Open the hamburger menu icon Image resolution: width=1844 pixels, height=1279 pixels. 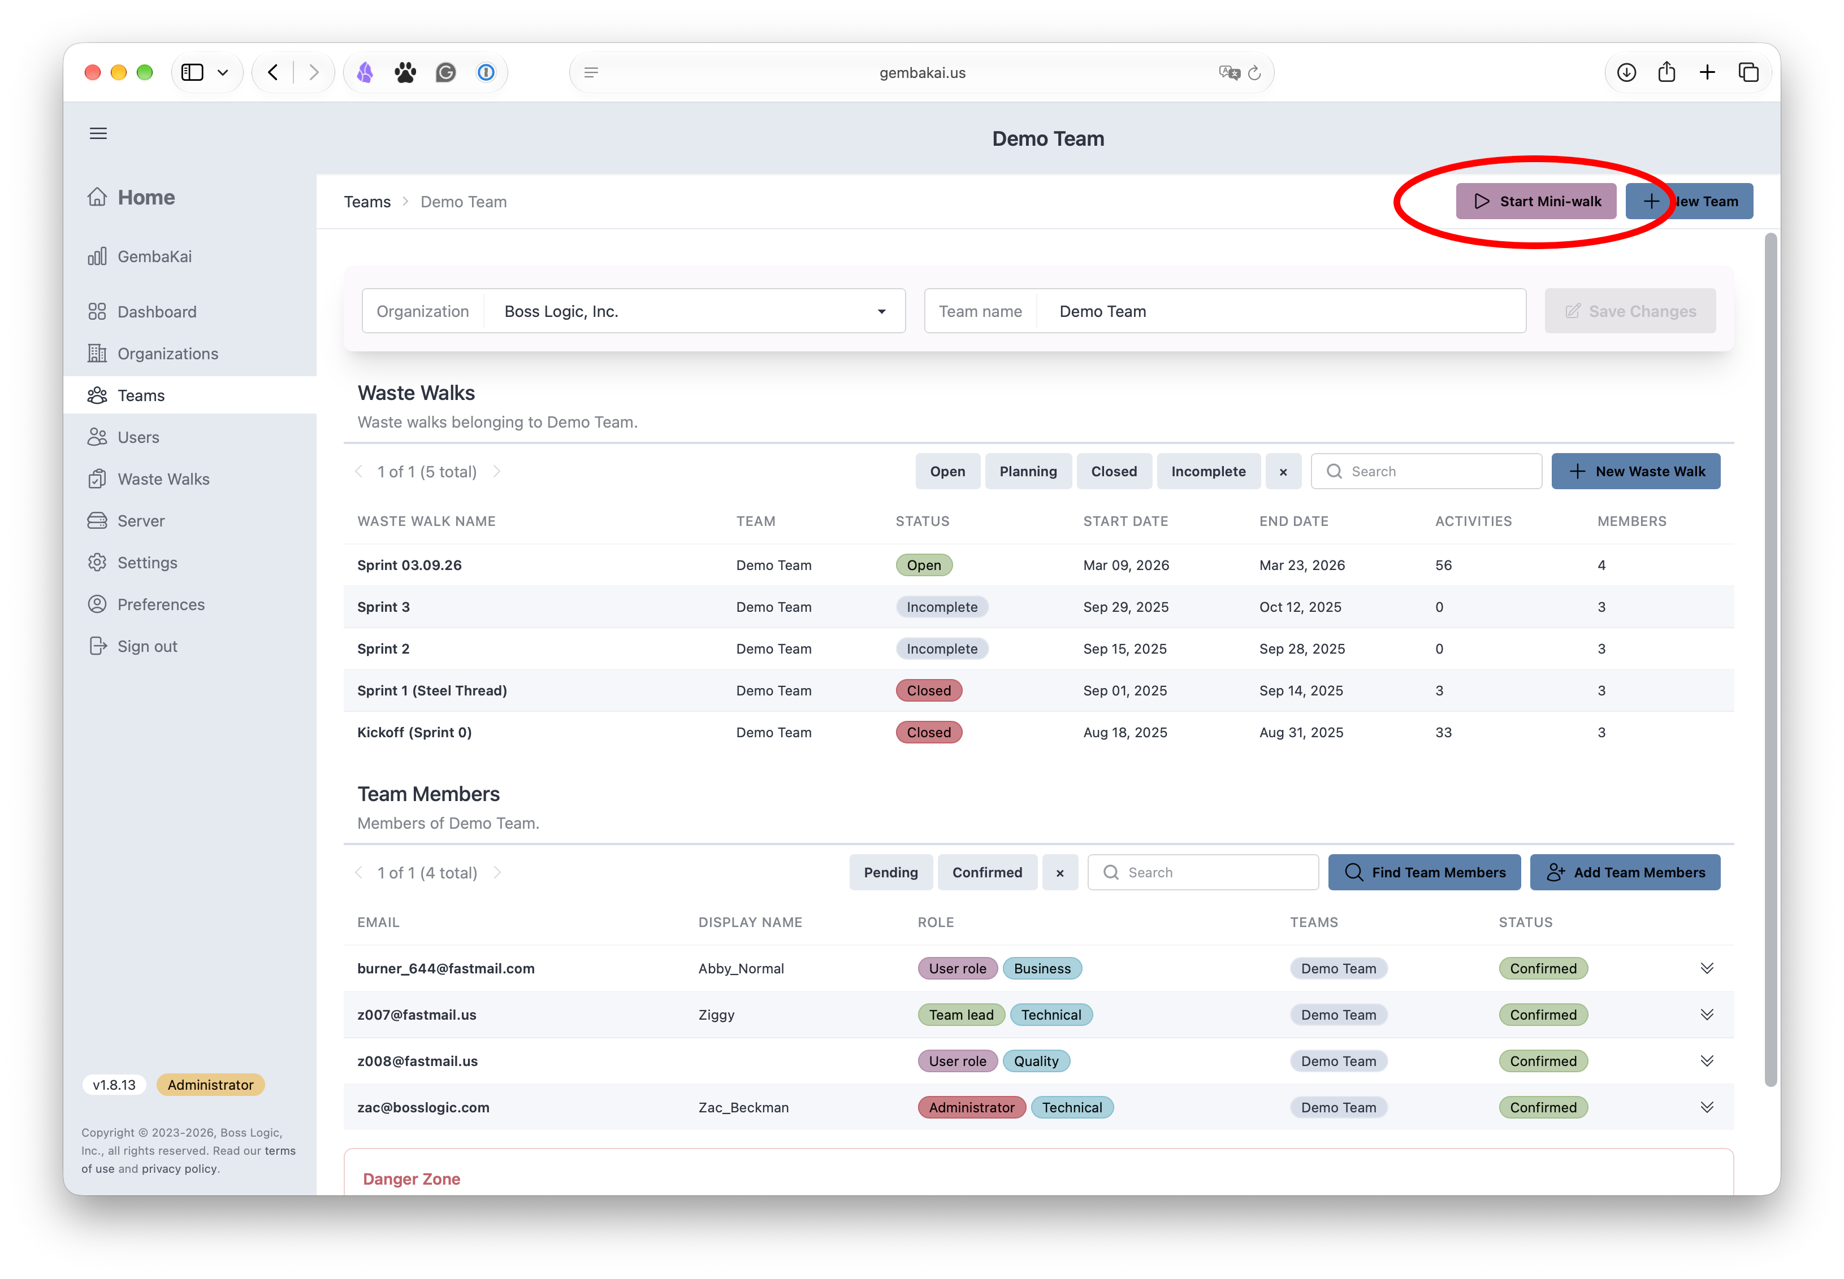(98, 133)
